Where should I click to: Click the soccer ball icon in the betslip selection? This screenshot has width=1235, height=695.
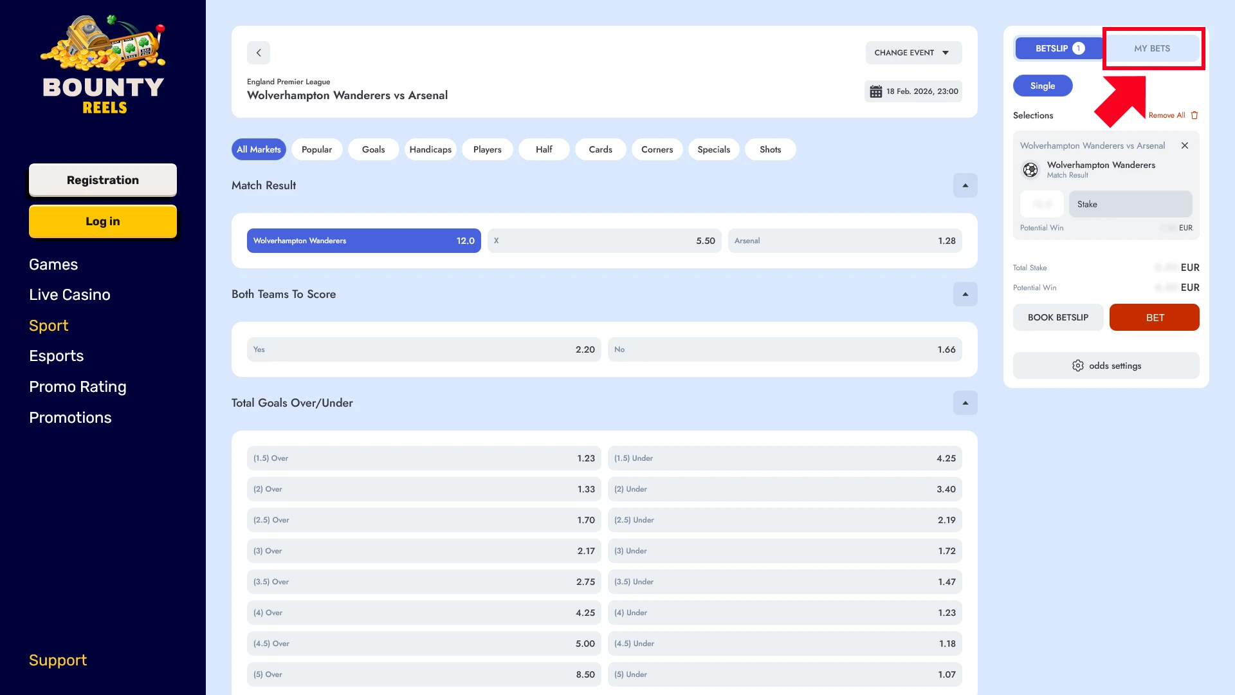(1030, 169)
